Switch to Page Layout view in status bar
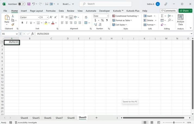The height and width of the screenshot is (124, 194). (152, 122)
